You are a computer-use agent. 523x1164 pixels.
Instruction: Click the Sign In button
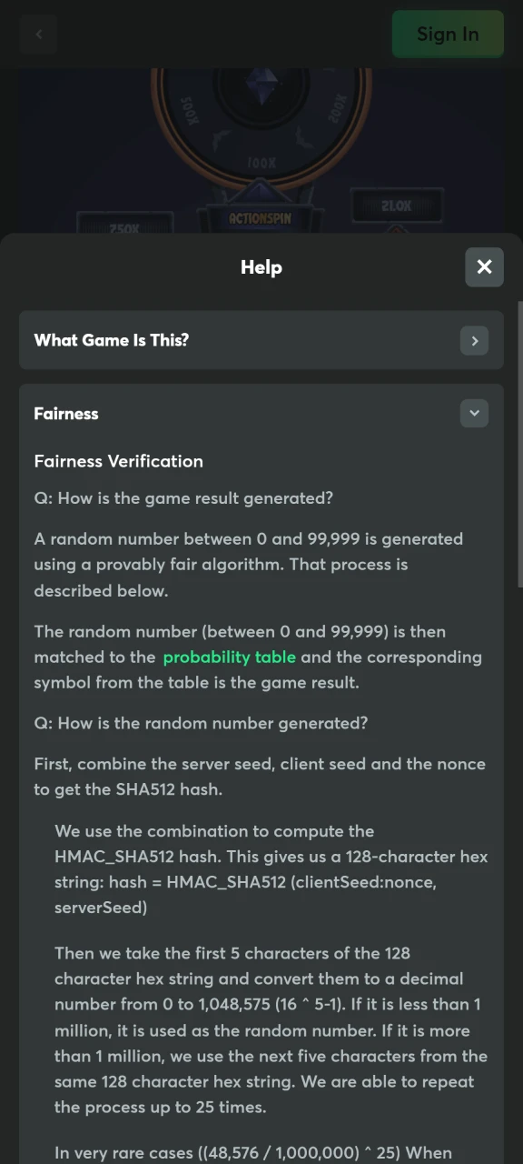pos(448,35)
